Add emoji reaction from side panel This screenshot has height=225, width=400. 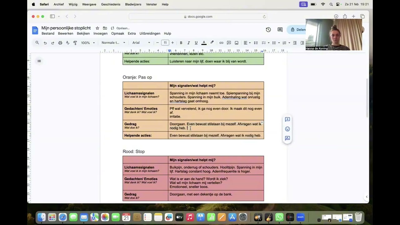click(x=287, y=129)
